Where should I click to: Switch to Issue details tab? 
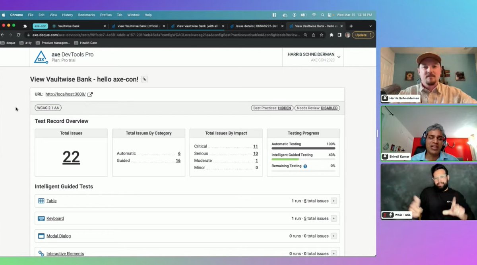tap(257, 26)
